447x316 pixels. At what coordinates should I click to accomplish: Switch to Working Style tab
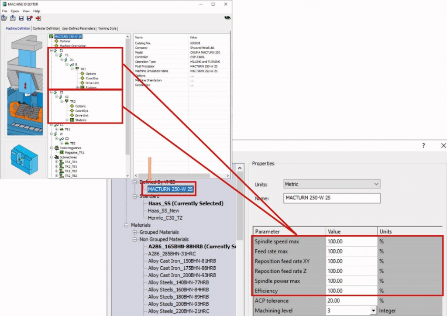click(107, 28)
